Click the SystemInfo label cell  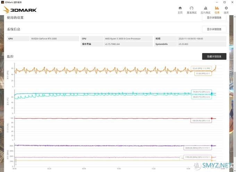[x=165, y=44]
